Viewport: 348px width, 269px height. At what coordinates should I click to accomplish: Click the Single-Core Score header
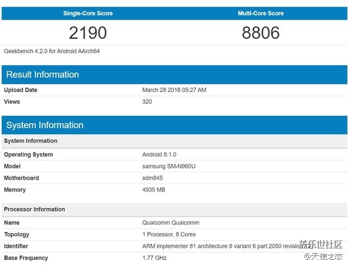(88, 13)
